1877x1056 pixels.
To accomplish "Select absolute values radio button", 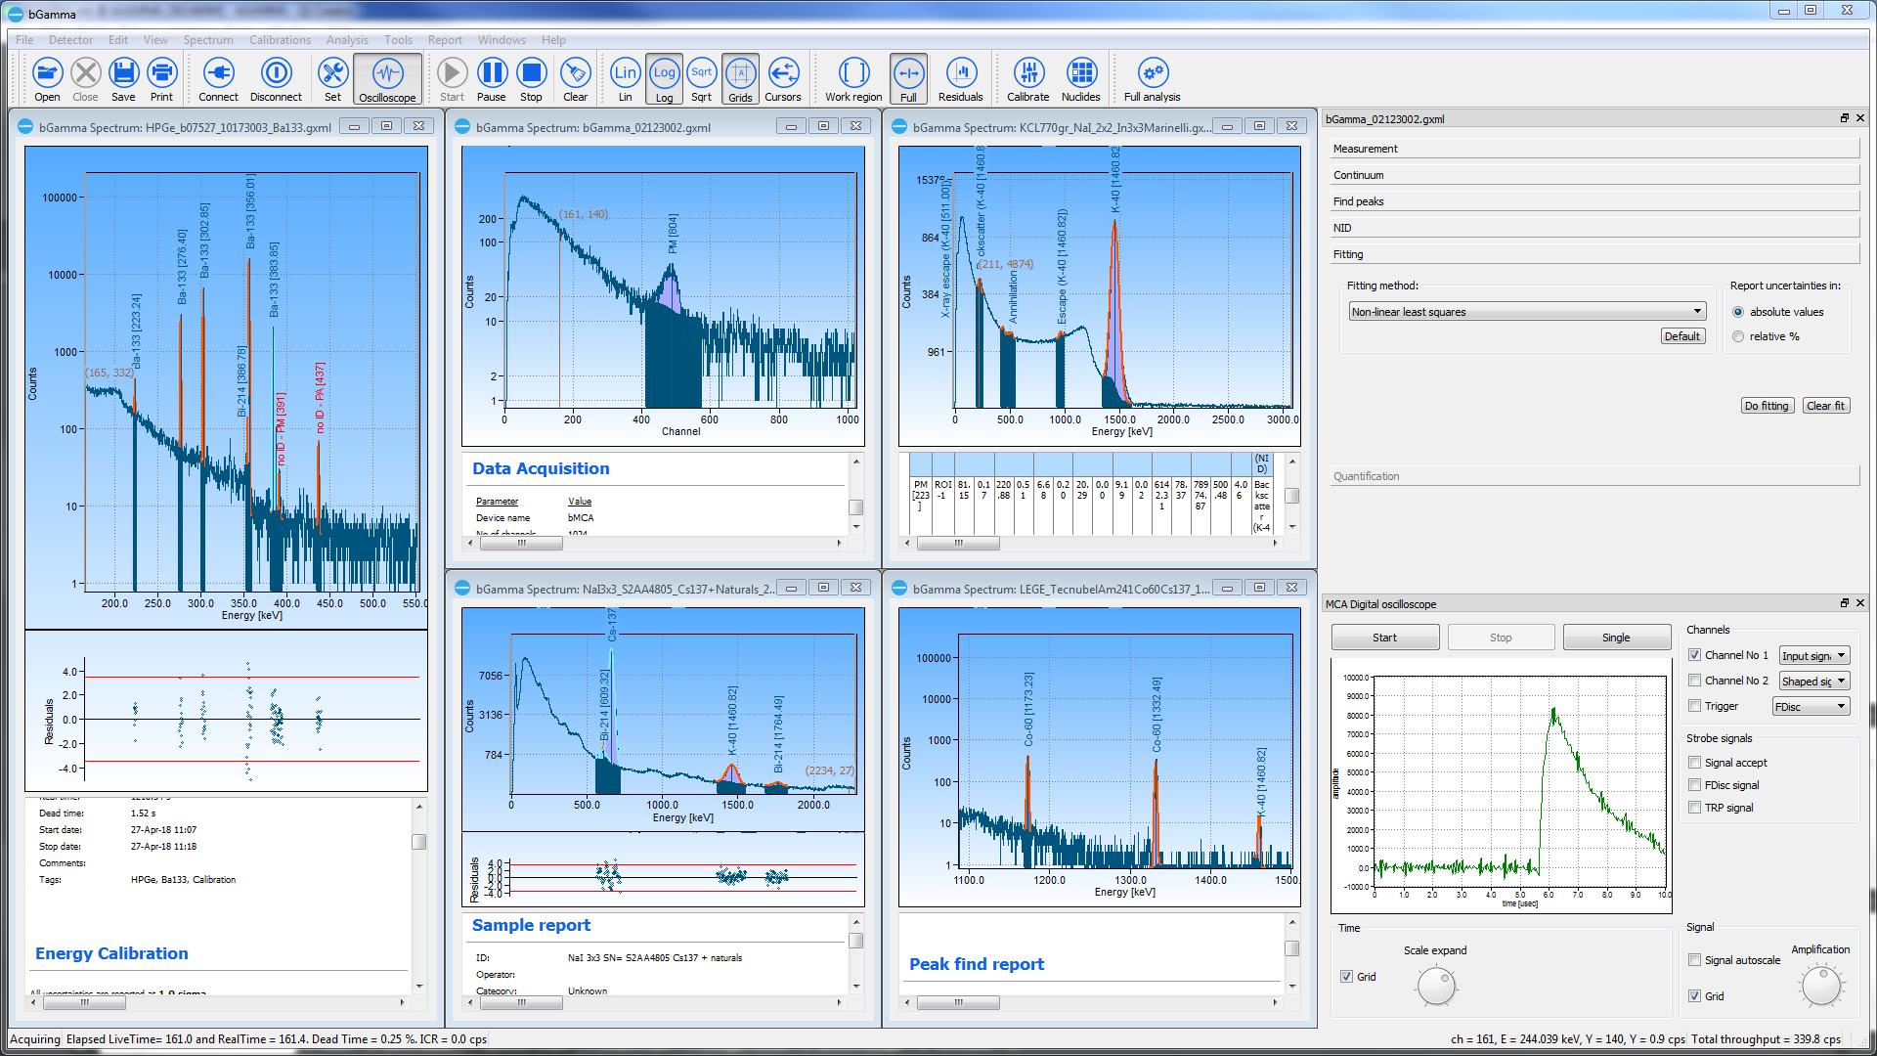I will [x=1737, y=312].
